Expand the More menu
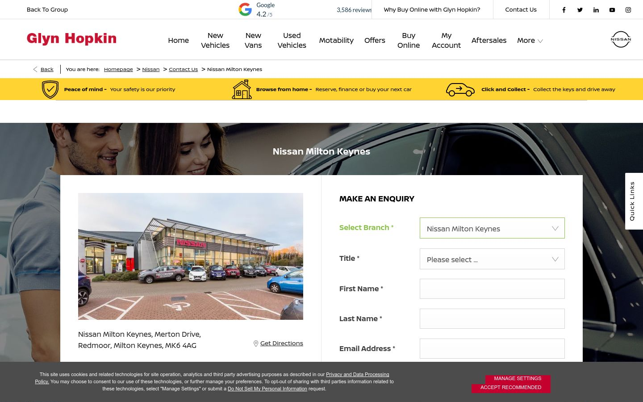 click(530, 40)
